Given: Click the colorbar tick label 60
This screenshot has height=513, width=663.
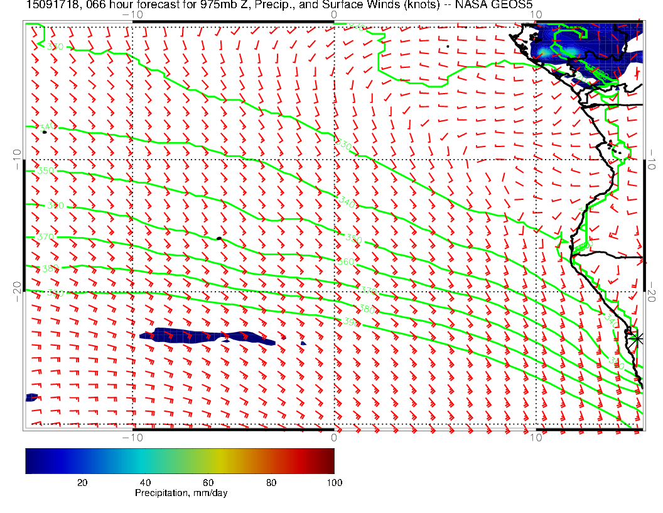Looking at the screenshot, I should point(208,482).
